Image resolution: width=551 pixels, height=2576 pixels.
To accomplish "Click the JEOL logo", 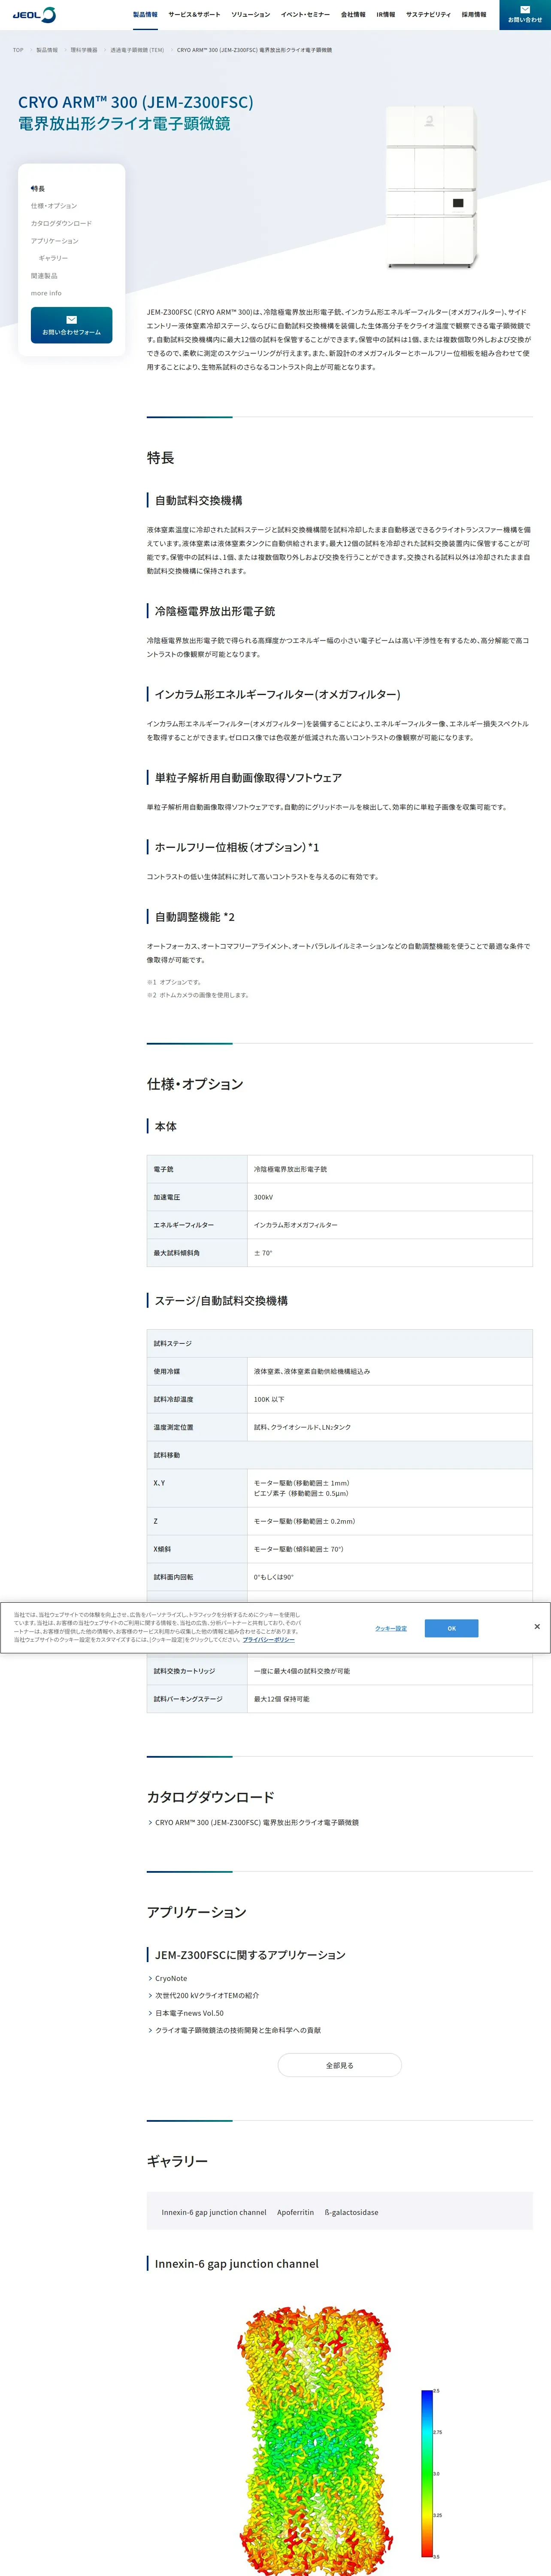I will pyautogui.click(x=34, y=15).
